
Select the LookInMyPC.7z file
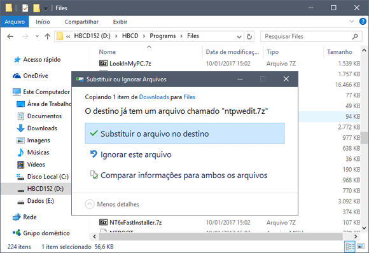130,64
